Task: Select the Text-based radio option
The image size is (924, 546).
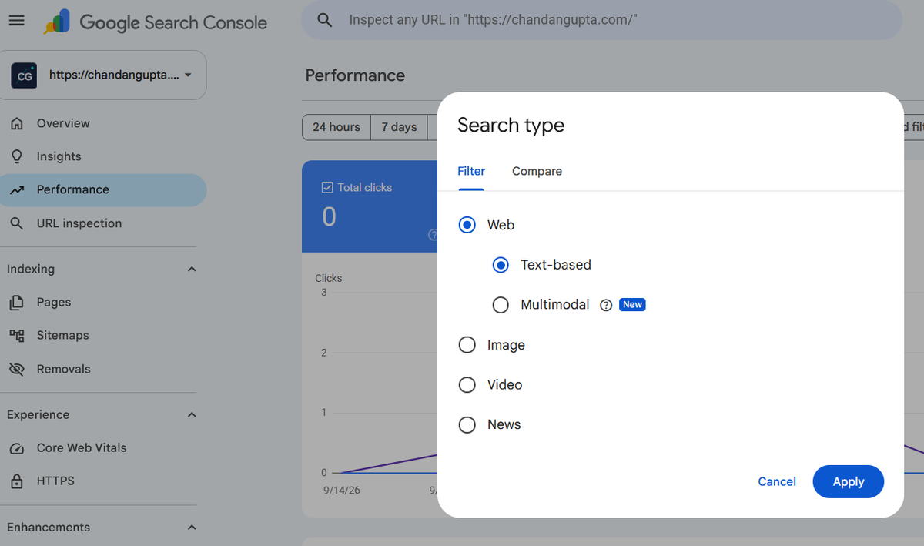Action: click(x=500, y=265)
